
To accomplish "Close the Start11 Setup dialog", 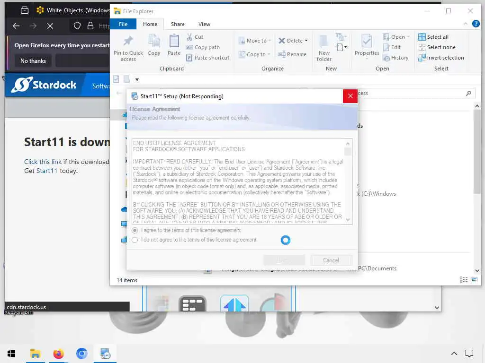I will coord(350,96).
